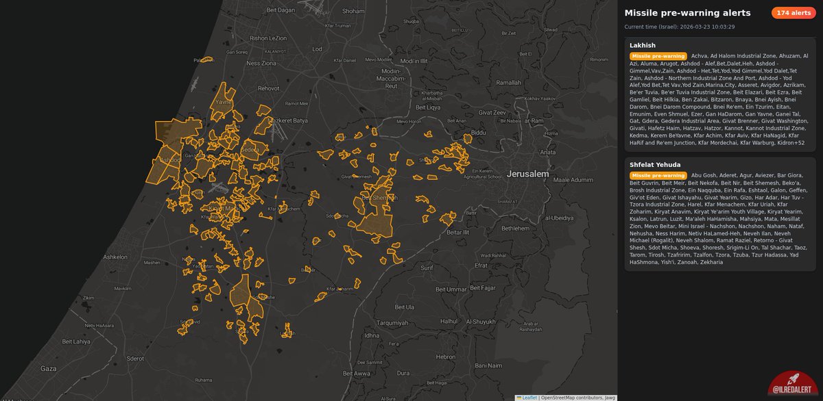Click the Missile pre-warning tag under Lakhish
The height and width of the screenshot is (401, 823).
(x=658, y=56)
